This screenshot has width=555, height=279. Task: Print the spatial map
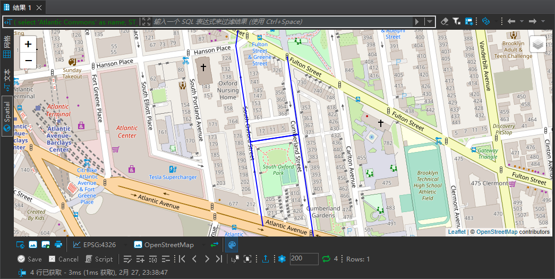coord(58,244)
